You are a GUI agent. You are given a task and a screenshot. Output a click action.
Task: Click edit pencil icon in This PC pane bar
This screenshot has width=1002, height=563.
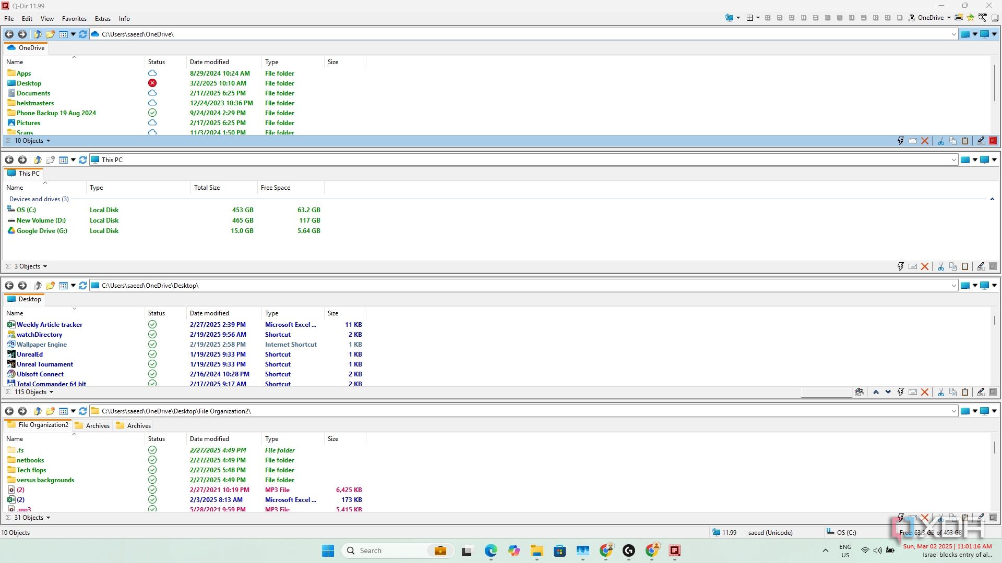981,266
